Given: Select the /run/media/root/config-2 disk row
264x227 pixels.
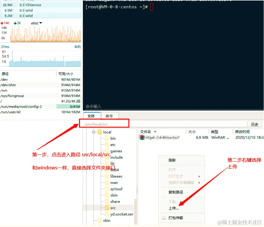Looking at the screenshot, I should point(40,107).
